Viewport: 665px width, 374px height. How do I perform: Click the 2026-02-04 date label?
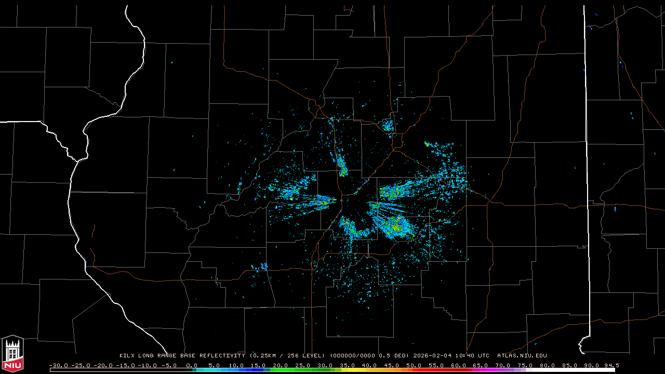pos(432,356)
